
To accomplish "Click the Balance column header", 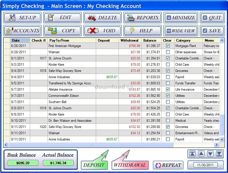I will 151,40.
